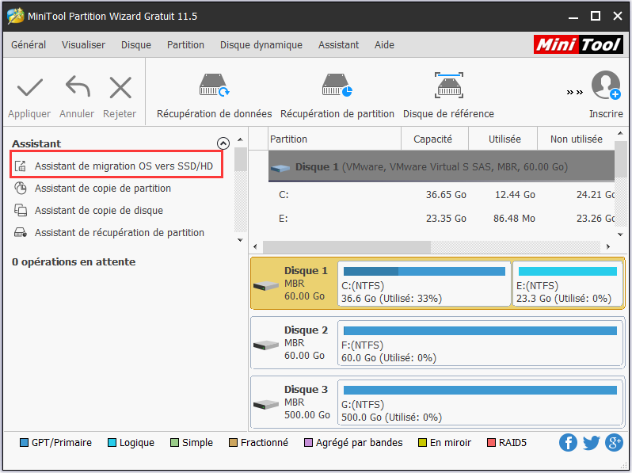
Task: Click partition list scroll-up arrow
Action: 620,133
